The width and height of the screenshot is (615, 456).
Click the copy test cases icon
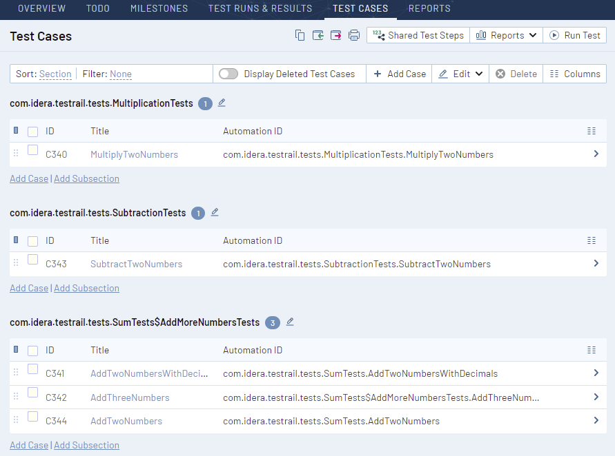(x=300, y=35)
